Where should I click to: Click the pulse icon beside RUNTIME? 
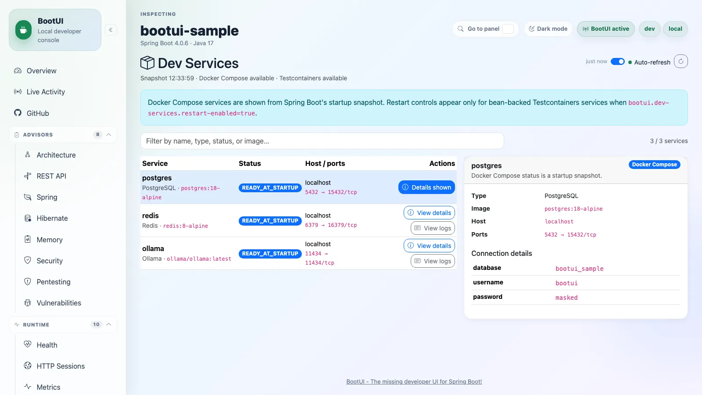17,324
